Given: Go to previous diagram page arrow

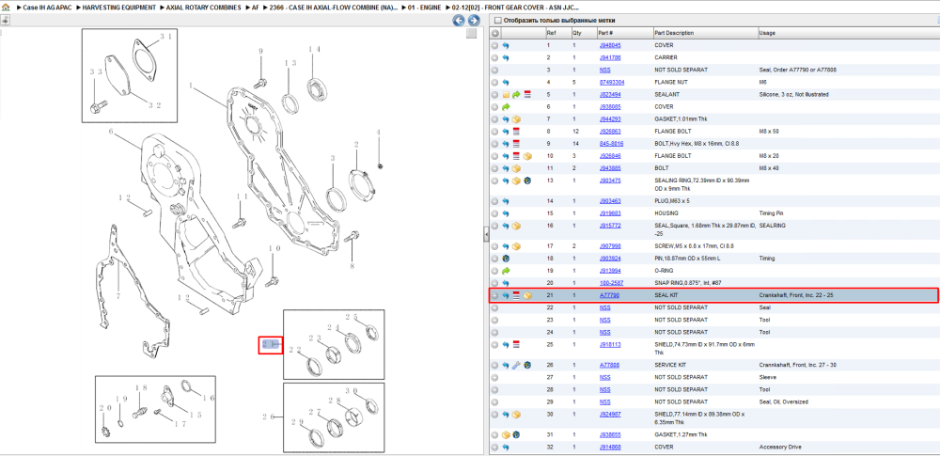Looking at the screenshot, I should tap(459, 21).
